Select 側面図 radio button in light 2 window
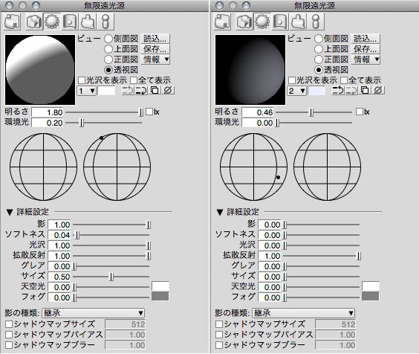Screen dimensions: 419x354 [x=319, y=39]
